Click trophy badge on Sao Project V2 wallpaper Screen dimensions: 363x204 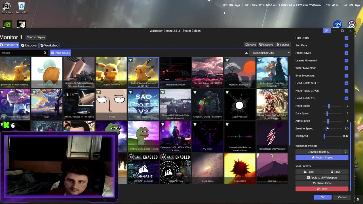[x=131, y=92]
